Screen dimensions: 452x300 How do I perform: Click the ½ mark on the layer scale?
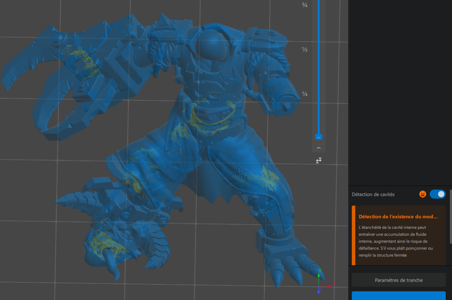click(x=304, y=49)
